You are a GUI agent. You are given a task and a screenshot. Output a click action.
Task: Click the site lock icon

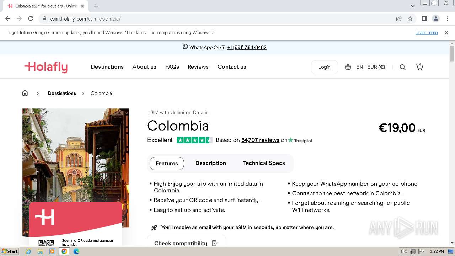[45, 18]
